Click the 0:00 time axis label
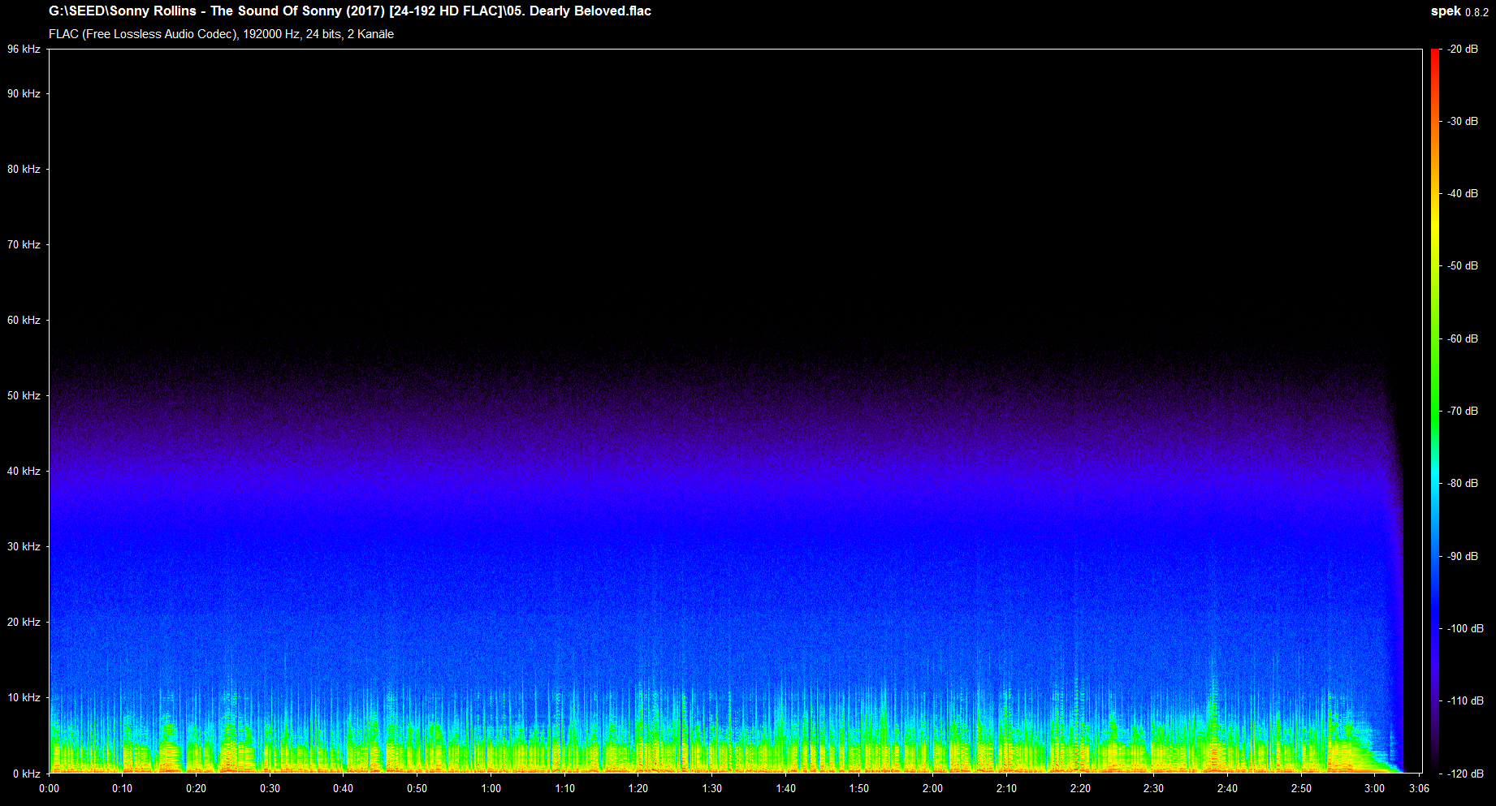Screen dimensions: 1496x806 [49, 788]
